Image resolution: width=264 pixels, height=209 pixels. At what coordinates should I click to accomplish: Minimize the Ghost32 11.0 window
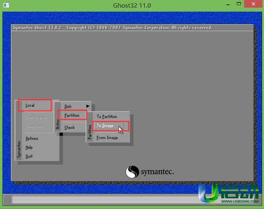coord(228,5)
